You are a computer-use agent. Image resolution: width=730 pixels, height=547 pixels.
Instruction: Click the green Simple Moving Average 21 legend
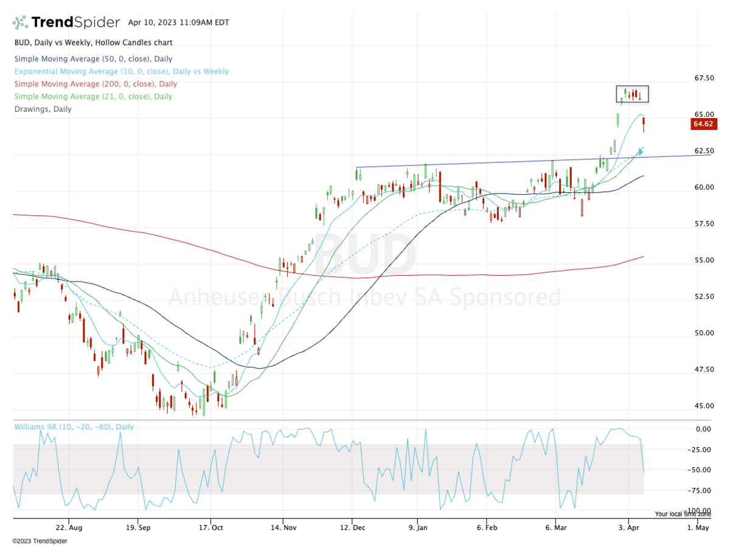[x=92, y=96]
